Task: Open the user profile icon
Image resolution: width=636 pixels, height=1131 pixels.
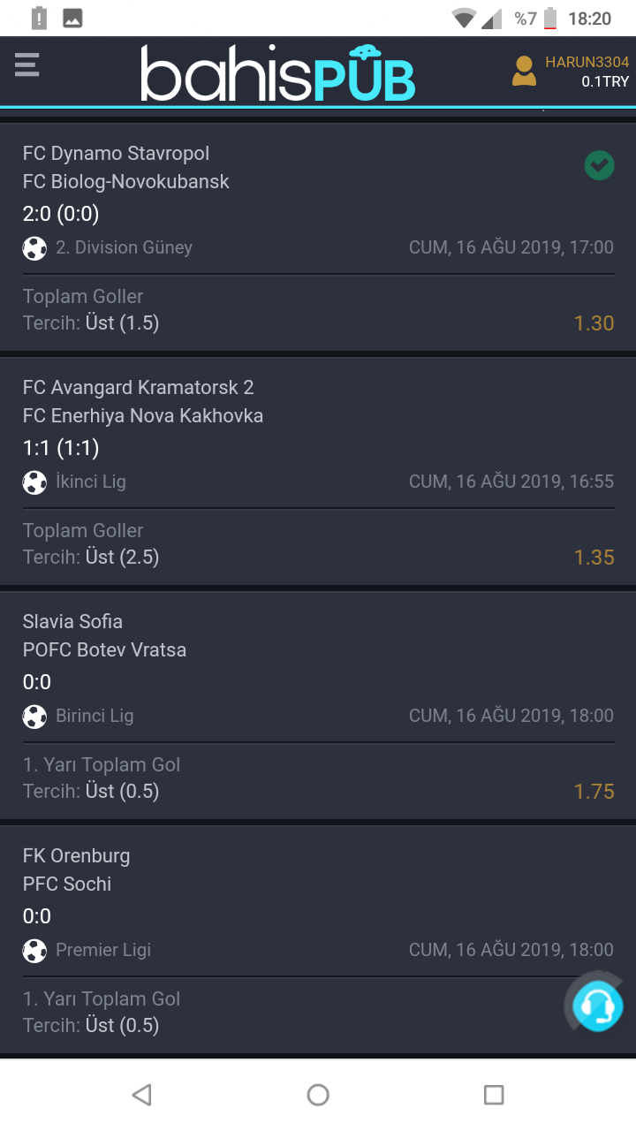Action: tap(524, 71)
